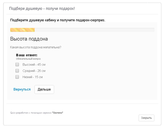The image size is (163, 128).
Task: Open the "Seoremo" service link
Action: click(x=58, y=113)
